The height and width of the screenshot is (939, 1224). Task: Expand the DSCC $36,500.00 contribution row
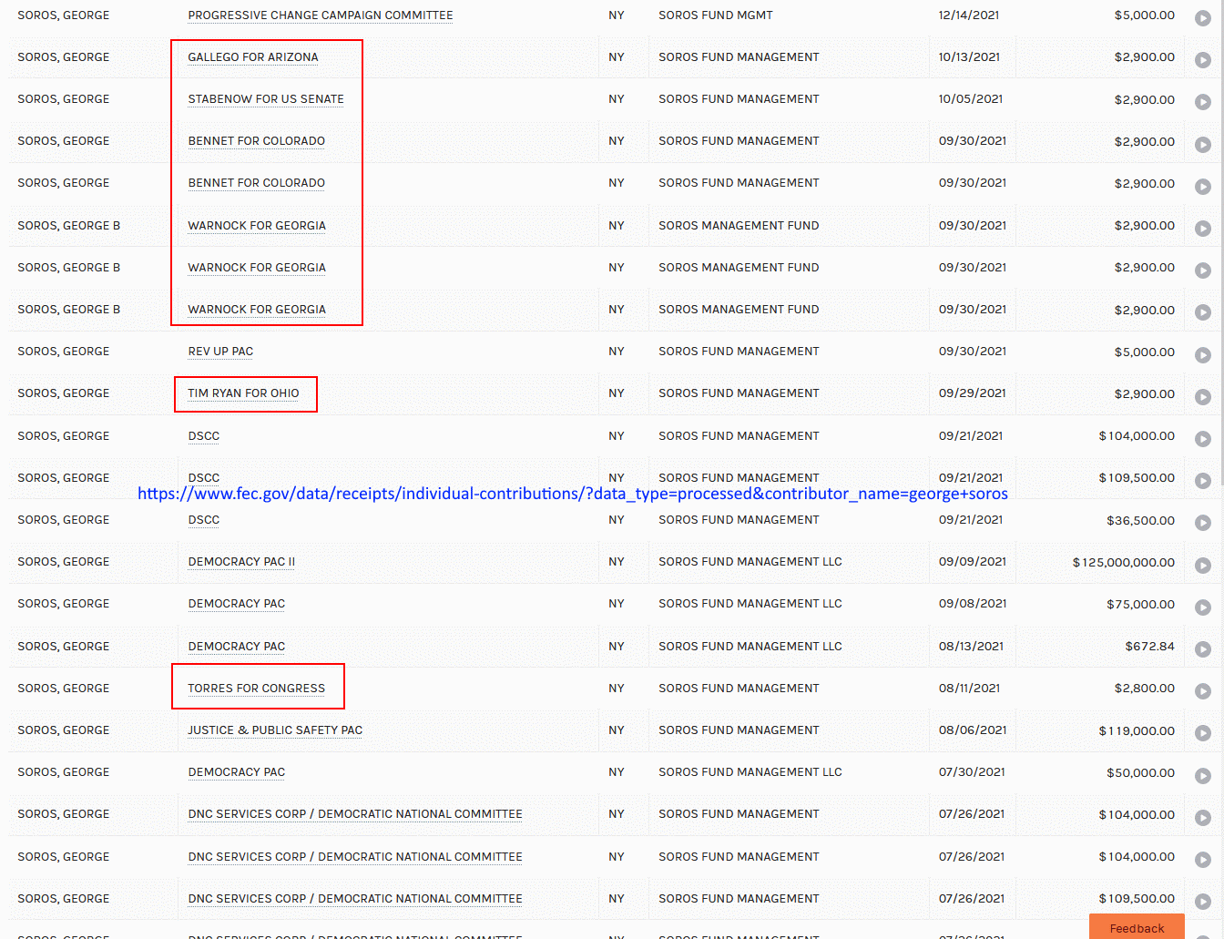[x=1203, y=523]
